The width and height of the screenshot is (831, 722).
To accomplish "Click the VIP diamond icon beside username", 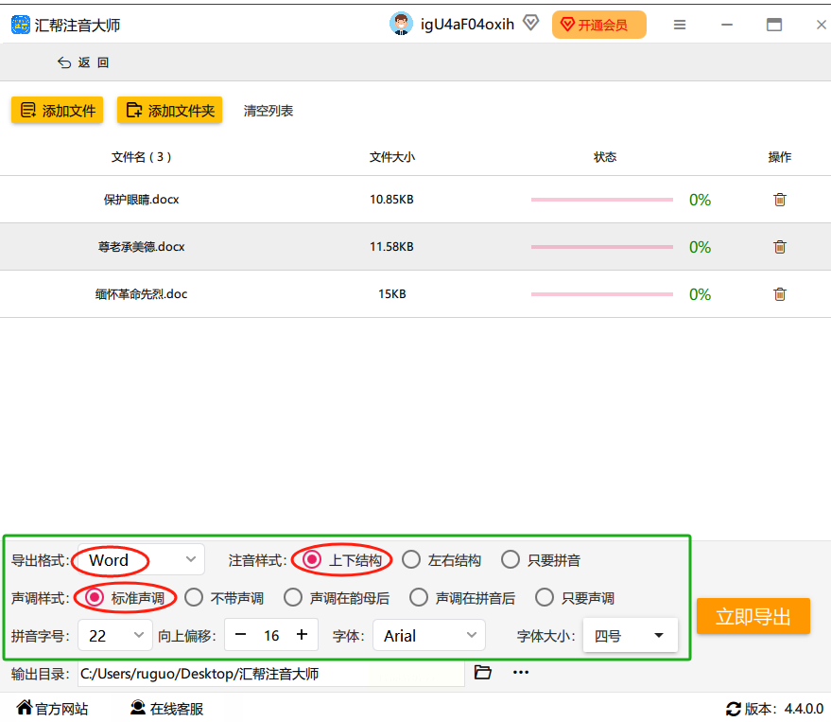I will click(530, 24).
